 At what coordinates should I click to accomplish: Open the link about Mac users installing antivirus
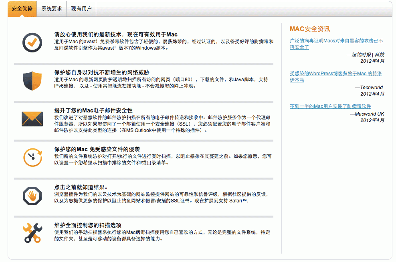[x=330, y=106]
